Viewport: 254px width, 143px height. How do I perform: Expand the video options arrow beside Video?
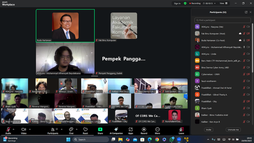pos(30,129)
